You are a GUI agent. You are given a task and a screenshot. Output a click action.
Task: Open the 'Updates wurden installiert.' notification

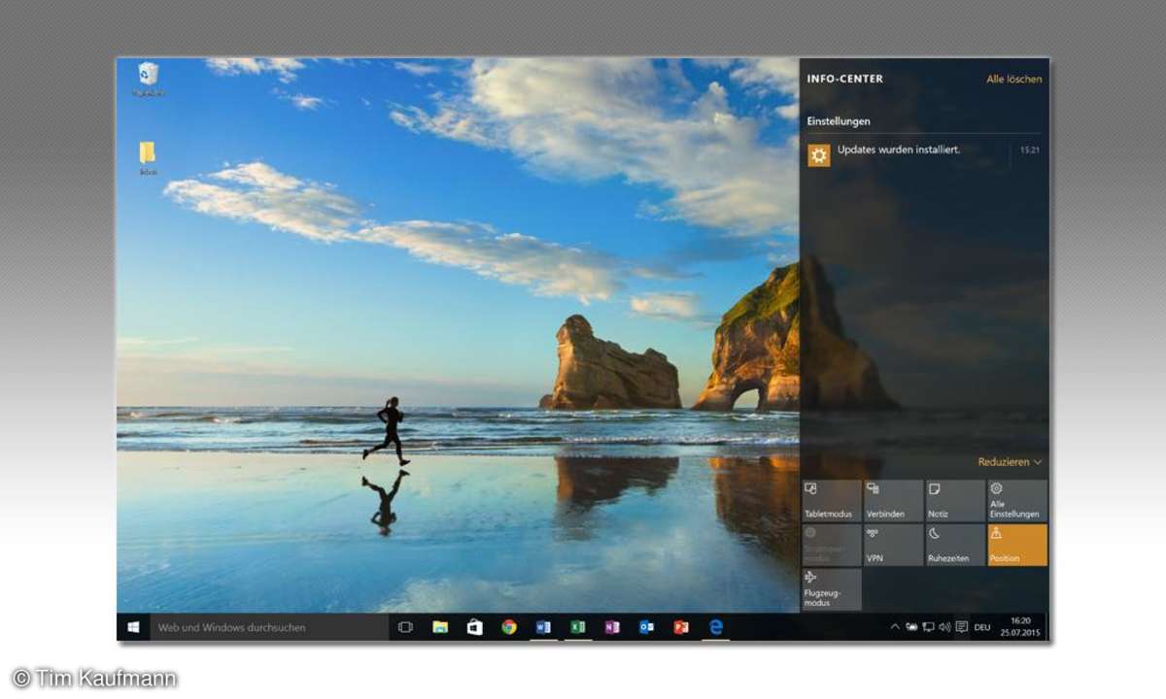[x=924, y=155]
